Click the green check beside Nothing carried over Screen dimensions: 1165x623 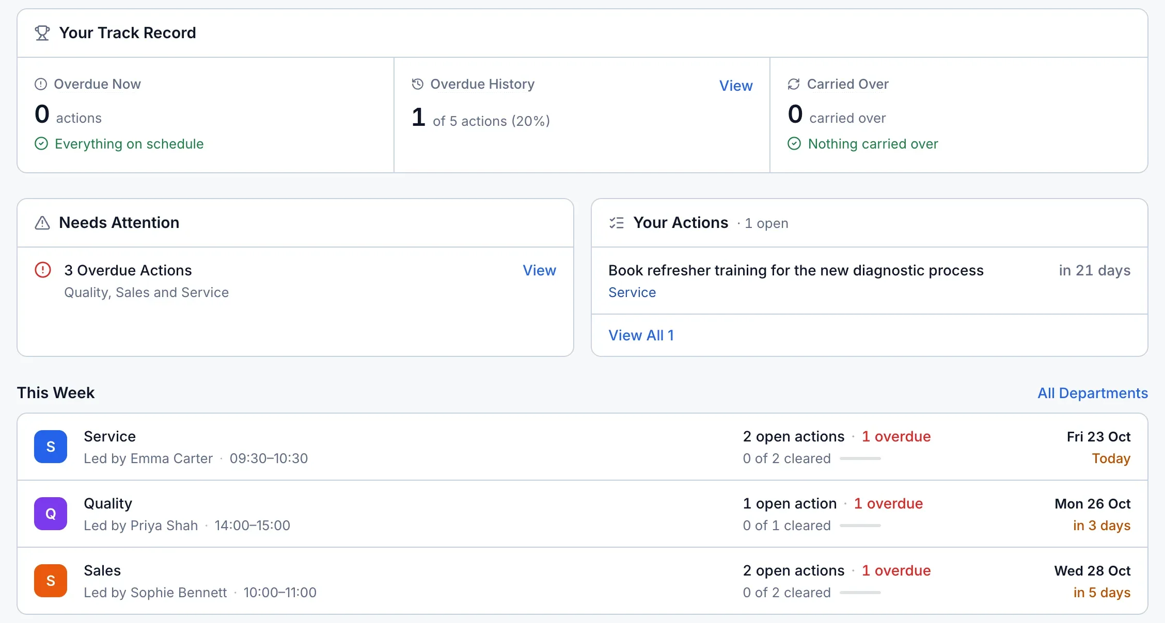tap(794, 143)
